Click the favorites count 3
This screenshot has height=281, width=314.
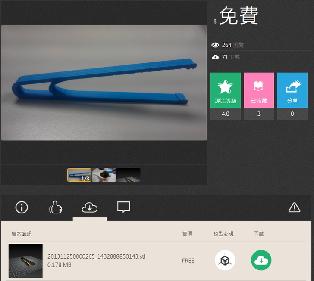[259, 114]
